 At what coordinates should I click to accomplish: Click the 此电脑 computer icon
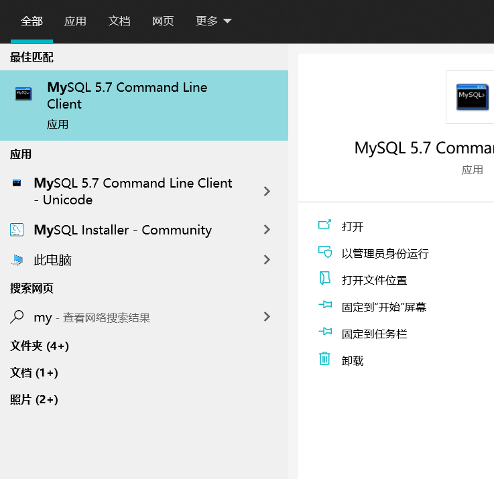coord(17,260)
